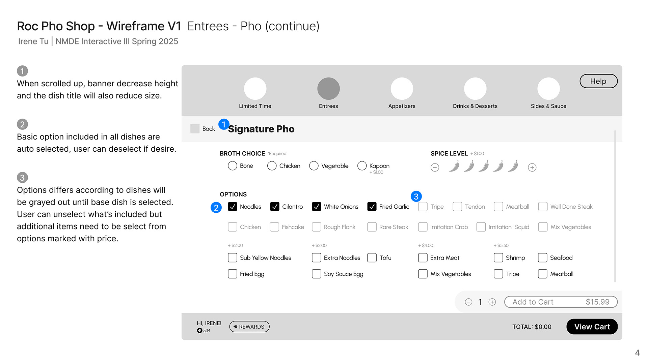Open the Drinks & Desserts category circle

(475, 89)
